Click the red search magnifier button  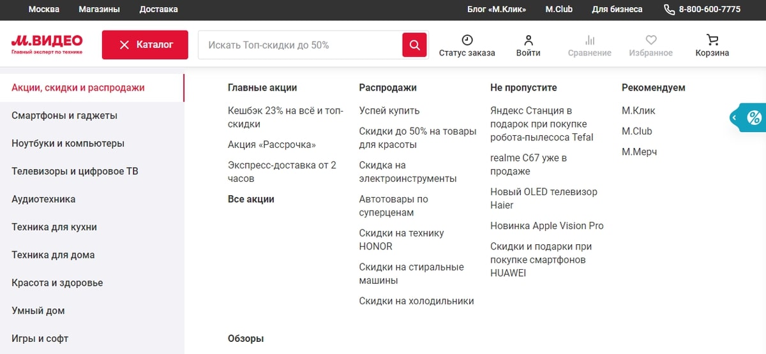414,45
